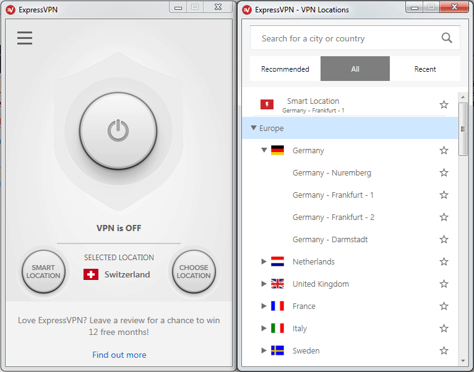Open the Find out more link
Screen dimensions: 474x372
point(119,355)
